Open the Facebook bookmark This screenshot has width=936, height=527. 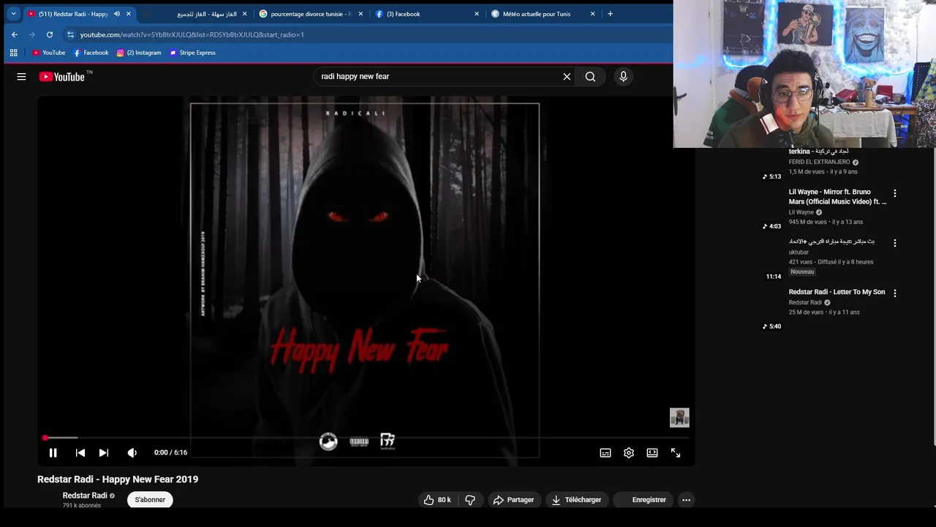pyautogui.click(x=91, y=53)
